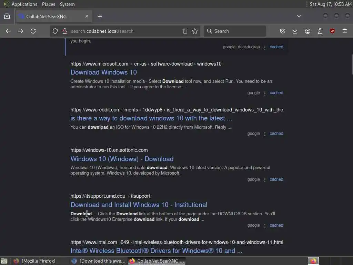This screenshot has width=353, height=265.
Task: Close the CollabNet SearXNG tab
Action: [x=87, y=16]
